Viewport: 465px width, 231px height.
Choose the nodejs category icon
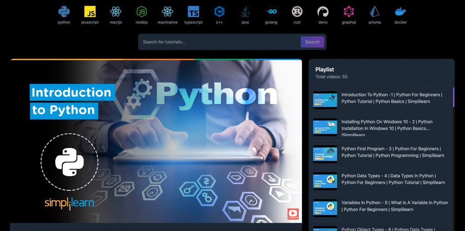tap(141, 12)
